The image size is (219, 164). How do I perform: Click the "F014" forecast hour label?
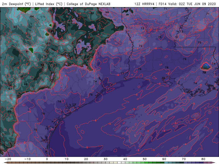[162, 4]
